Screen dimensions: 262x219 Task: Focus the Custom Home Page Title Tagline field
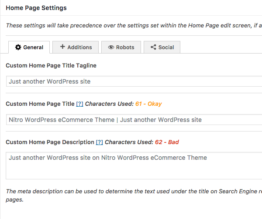(134, 81)
